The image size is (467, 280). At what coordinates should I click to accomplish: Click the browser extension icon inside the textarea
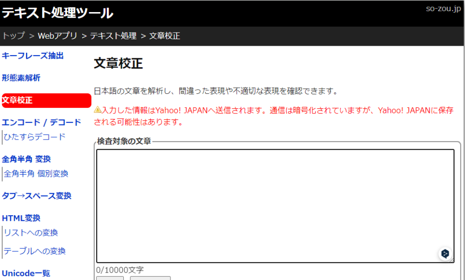pos(445,254)
